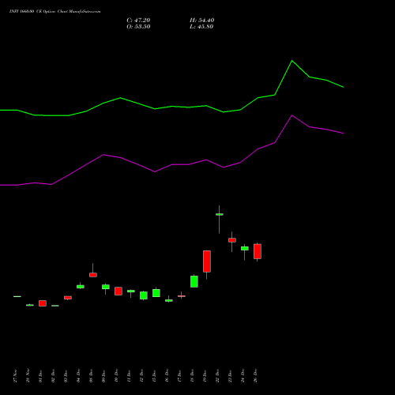Click the '04 Dec' date label
Image resolution: width=395 pixels, height=395 pixels.
point(78,376)
